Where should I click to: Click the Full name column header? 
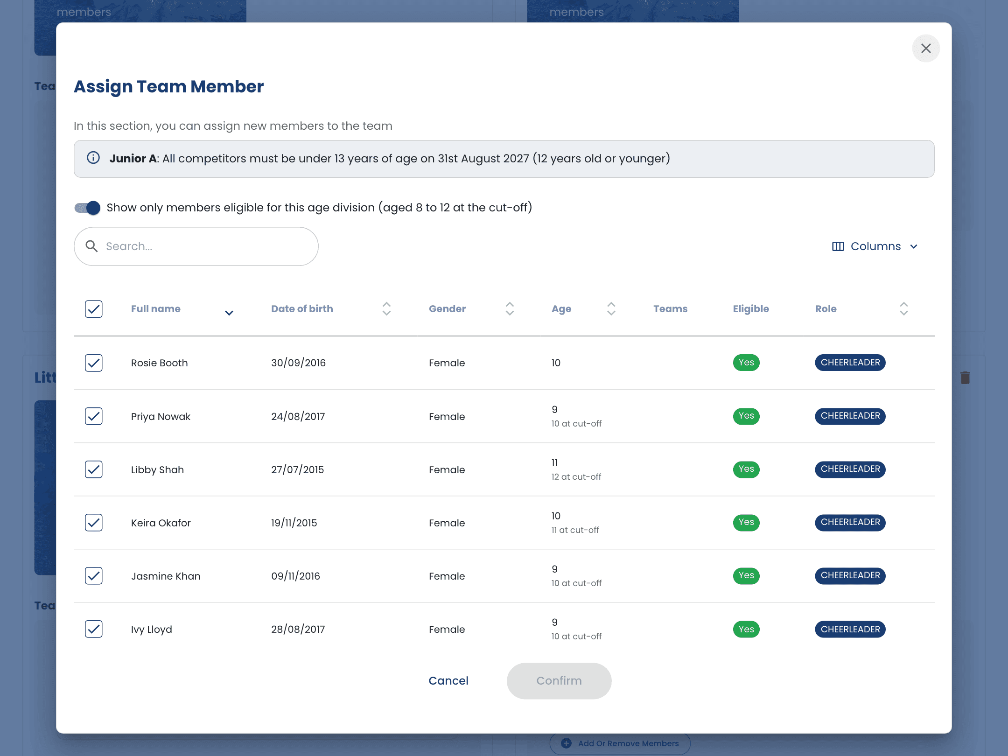pyautogui.click(x=155, y=308)
